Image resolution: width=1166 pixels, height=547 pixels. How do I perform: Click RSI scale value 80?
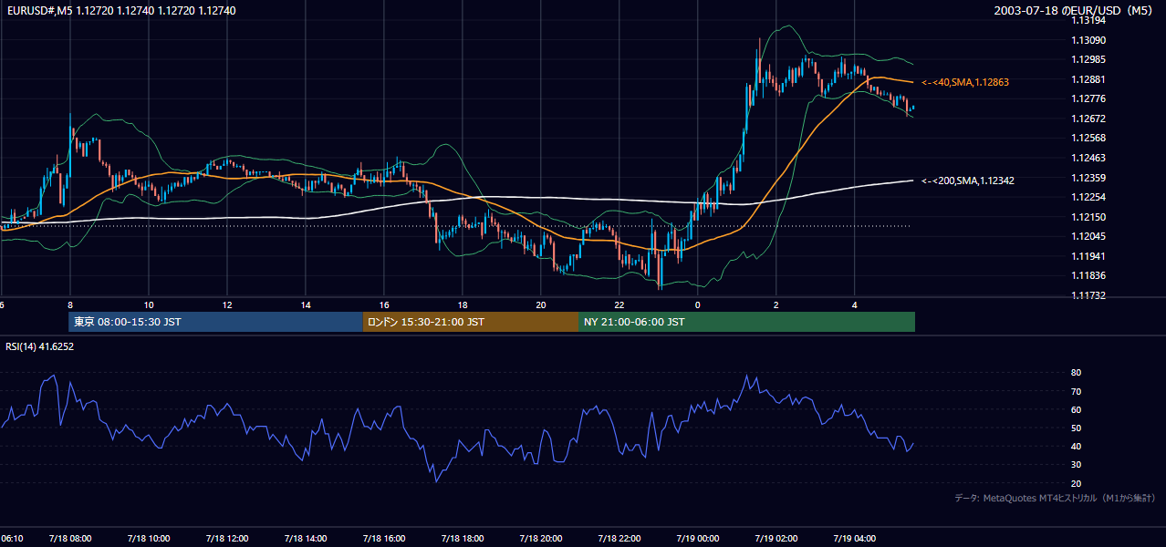click(x=1076, y=373)
